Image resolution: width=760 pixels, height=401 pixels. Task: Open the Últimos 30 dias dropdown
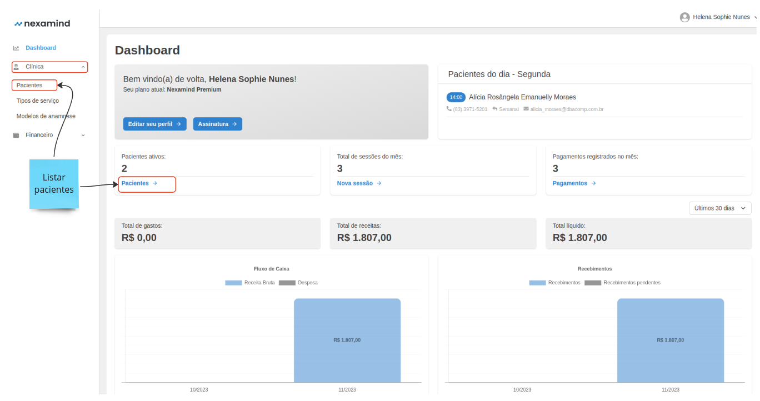tap(720, 208)
